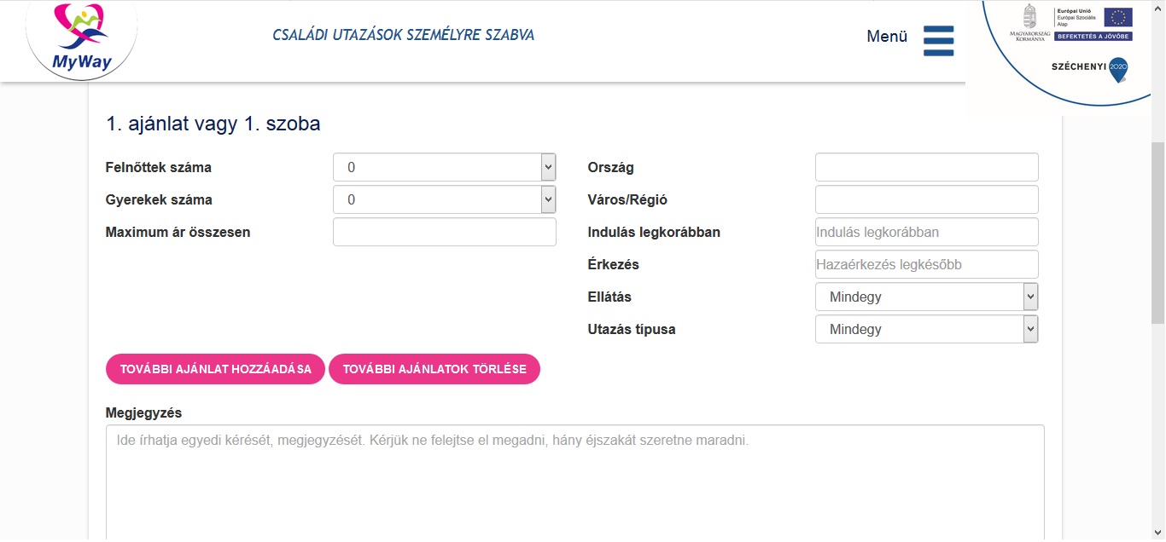Click the További ajánlat hozzáadása button
Screen dimensions: 1166x542
pos(215,370)
